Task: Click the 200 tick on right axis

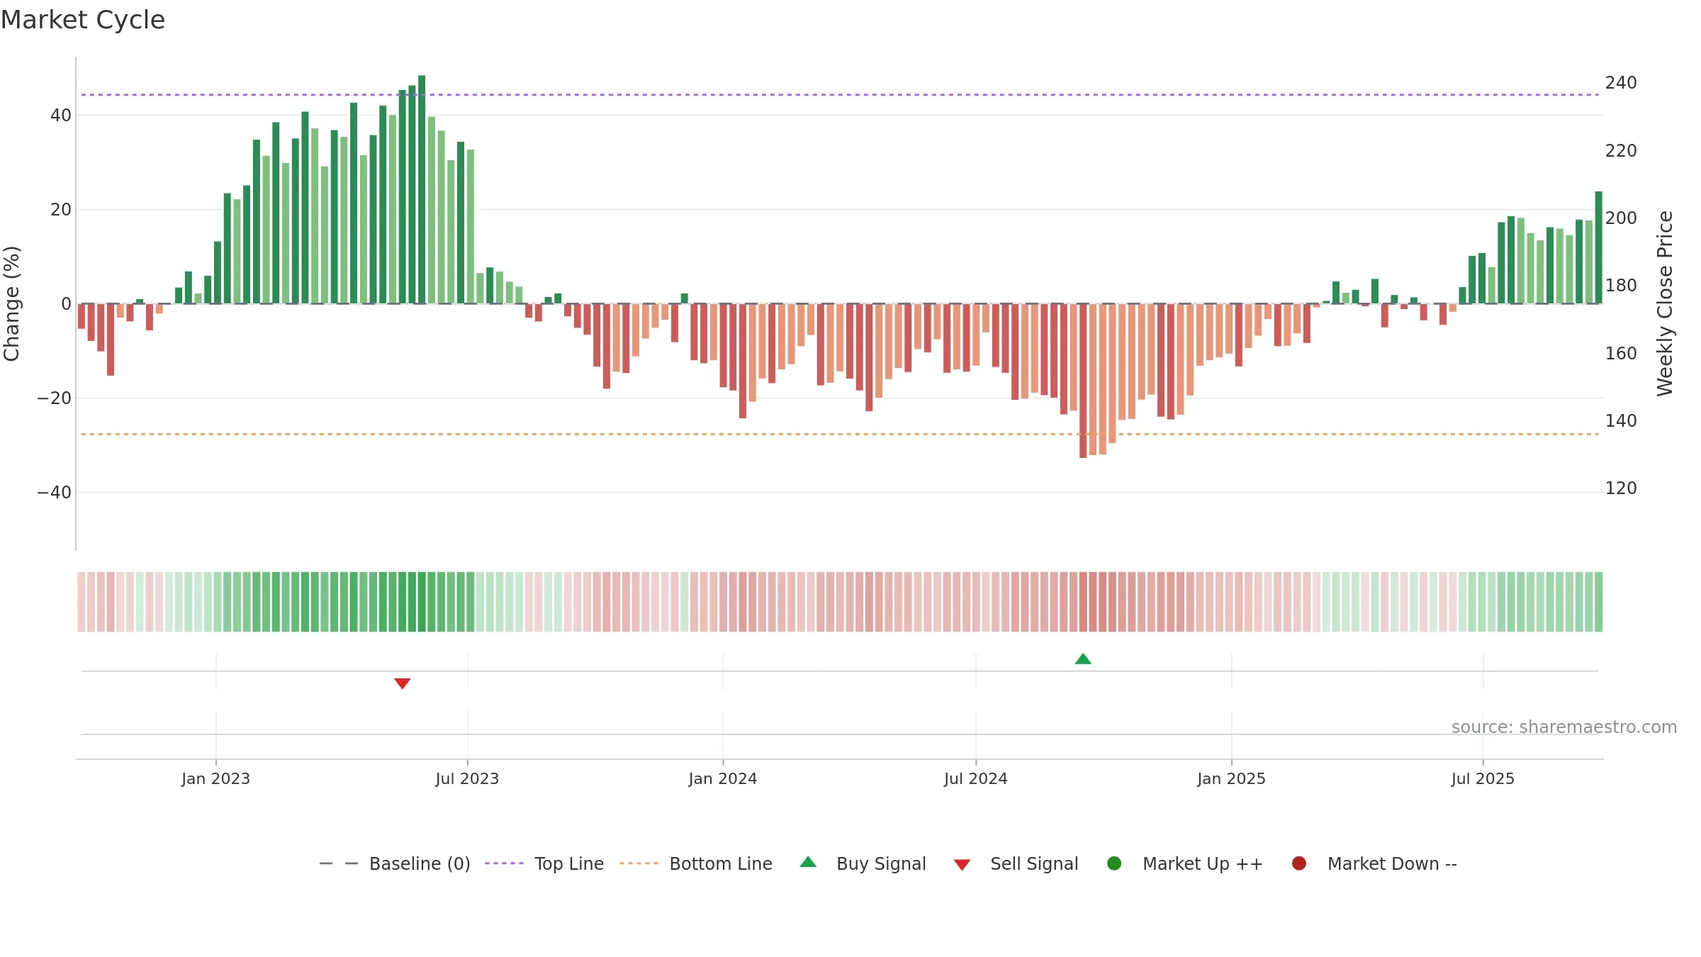Action: 1621,218
